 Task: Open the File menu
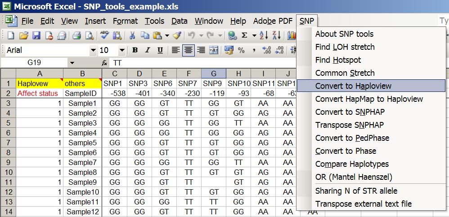(x=27, y=21)
